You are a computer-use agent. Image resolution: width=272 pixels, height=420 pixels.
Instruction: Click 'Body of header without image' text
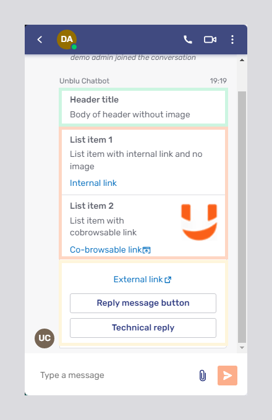pos(130,115)
